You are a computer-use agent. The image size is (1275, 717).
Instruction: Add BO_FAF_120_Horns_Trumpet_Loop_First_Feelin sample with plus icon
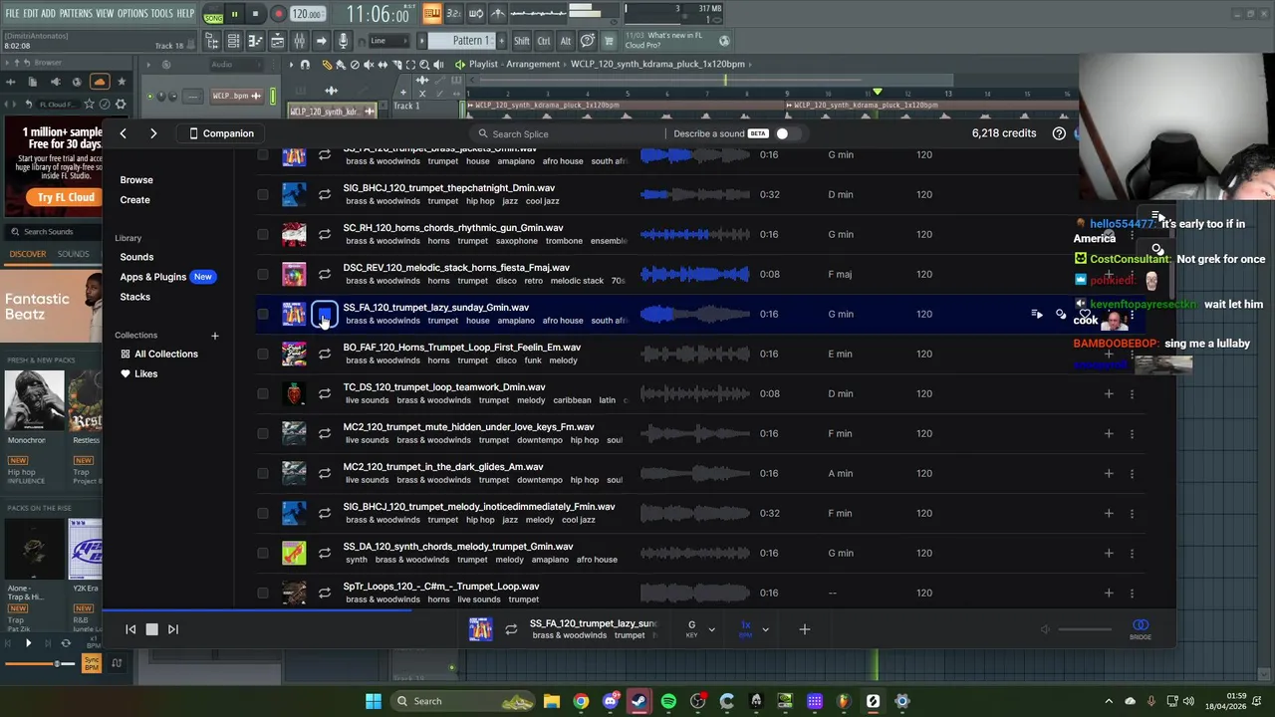click(x=1109, y=354)
